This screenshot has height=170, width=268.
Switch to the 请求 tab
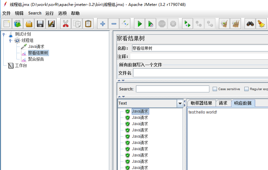click(223, 103)
